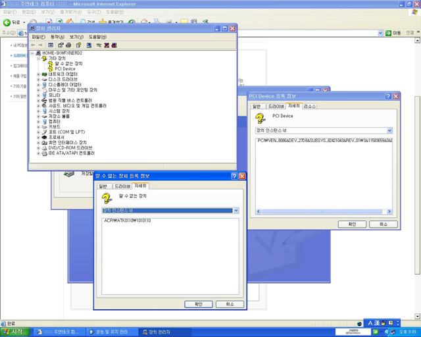Click the Device Manager back arrow icon
The width and height of the screenshot is (421, 337).
coord(33,45)
